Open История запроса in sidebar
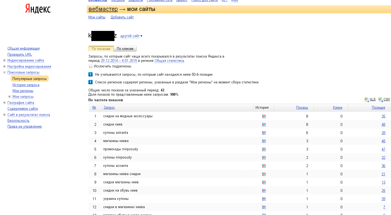 26,85
